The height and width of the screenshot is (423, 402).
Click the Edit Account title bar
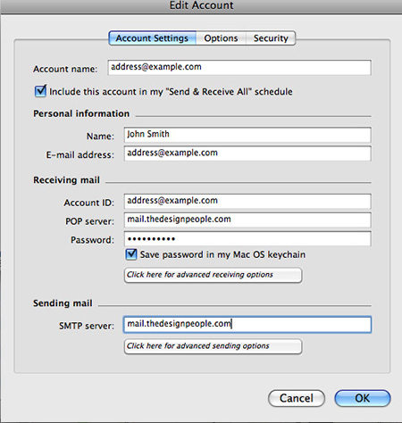pyautogui.click(x=201, y=6)
